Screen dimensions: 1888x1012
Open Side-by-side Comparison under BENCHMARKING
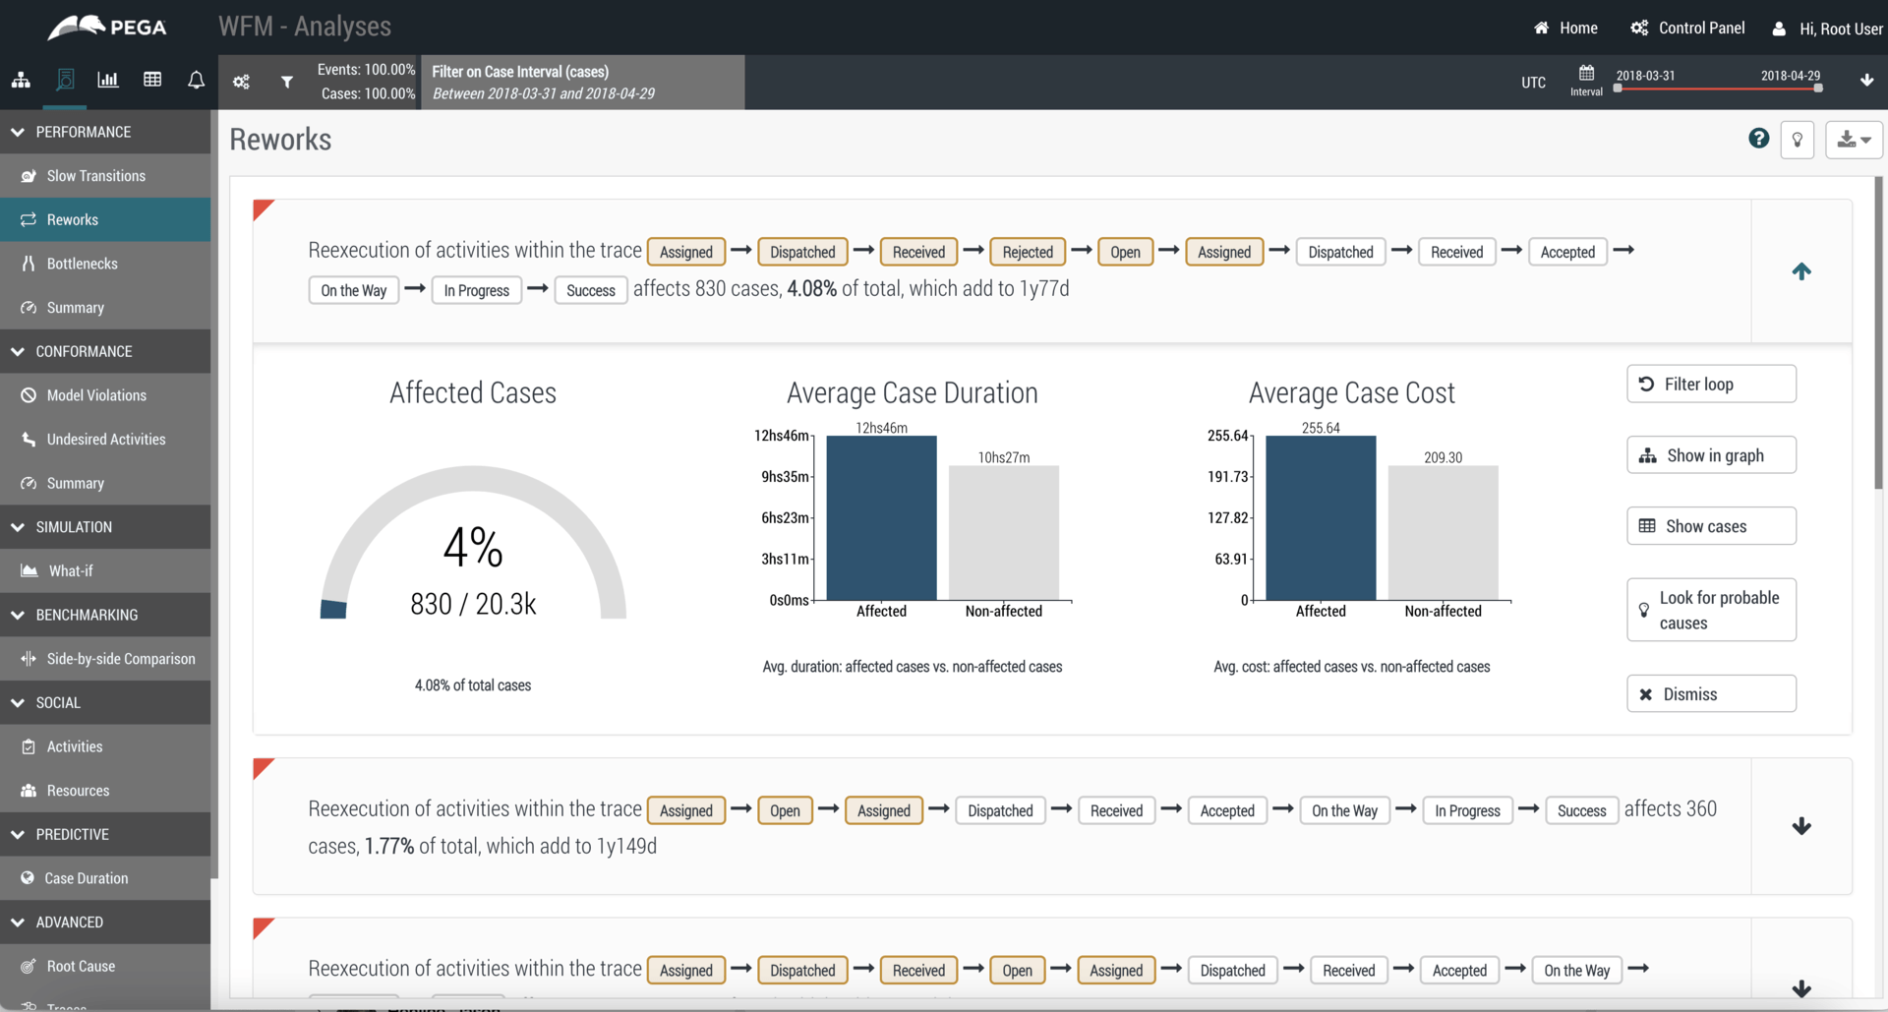[121, 658]
